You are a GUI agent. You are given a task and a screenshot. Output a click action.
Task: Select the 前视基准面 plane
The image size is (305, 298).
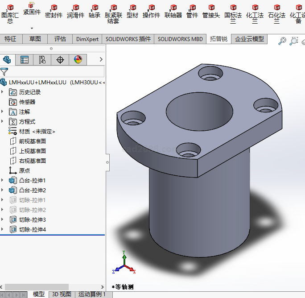(32, 141)
